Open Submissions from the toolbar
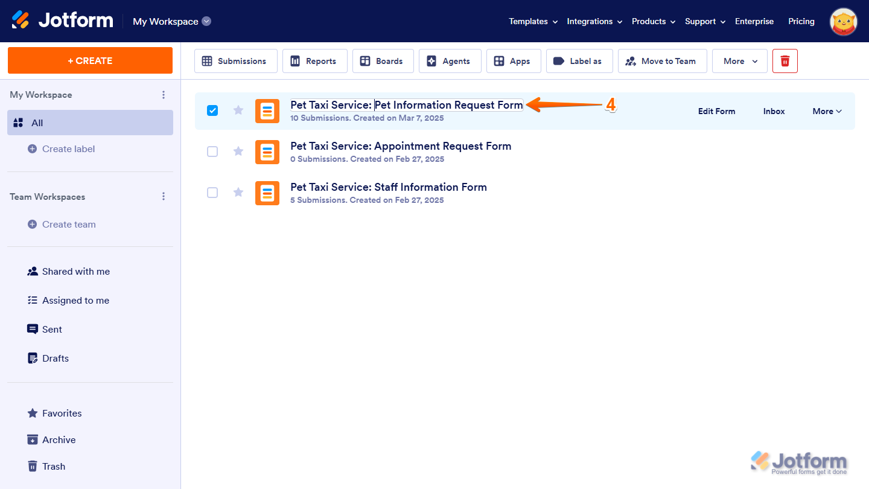The image size is (869, 489). pyautogui.click(x=236, y=61)
